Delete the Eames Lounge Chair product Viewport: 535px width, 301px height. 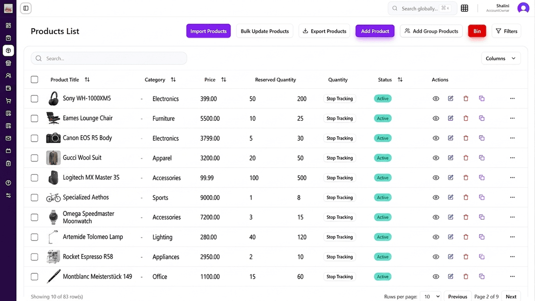pyautogui.click(x=466, y=118)
